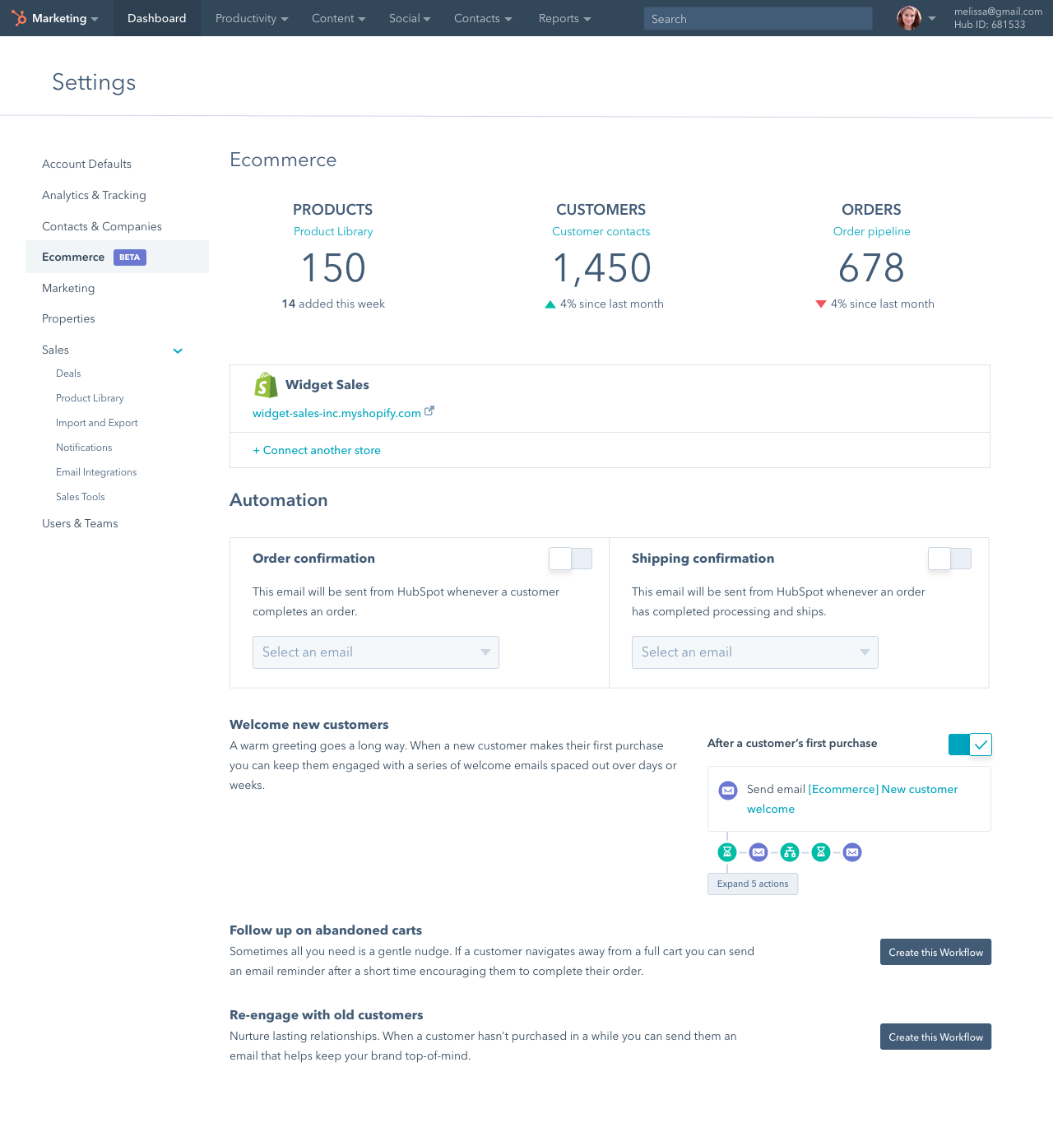
Task: Click the user profile avatar photo
Action: pyautogui.click(x=908, y=18)
